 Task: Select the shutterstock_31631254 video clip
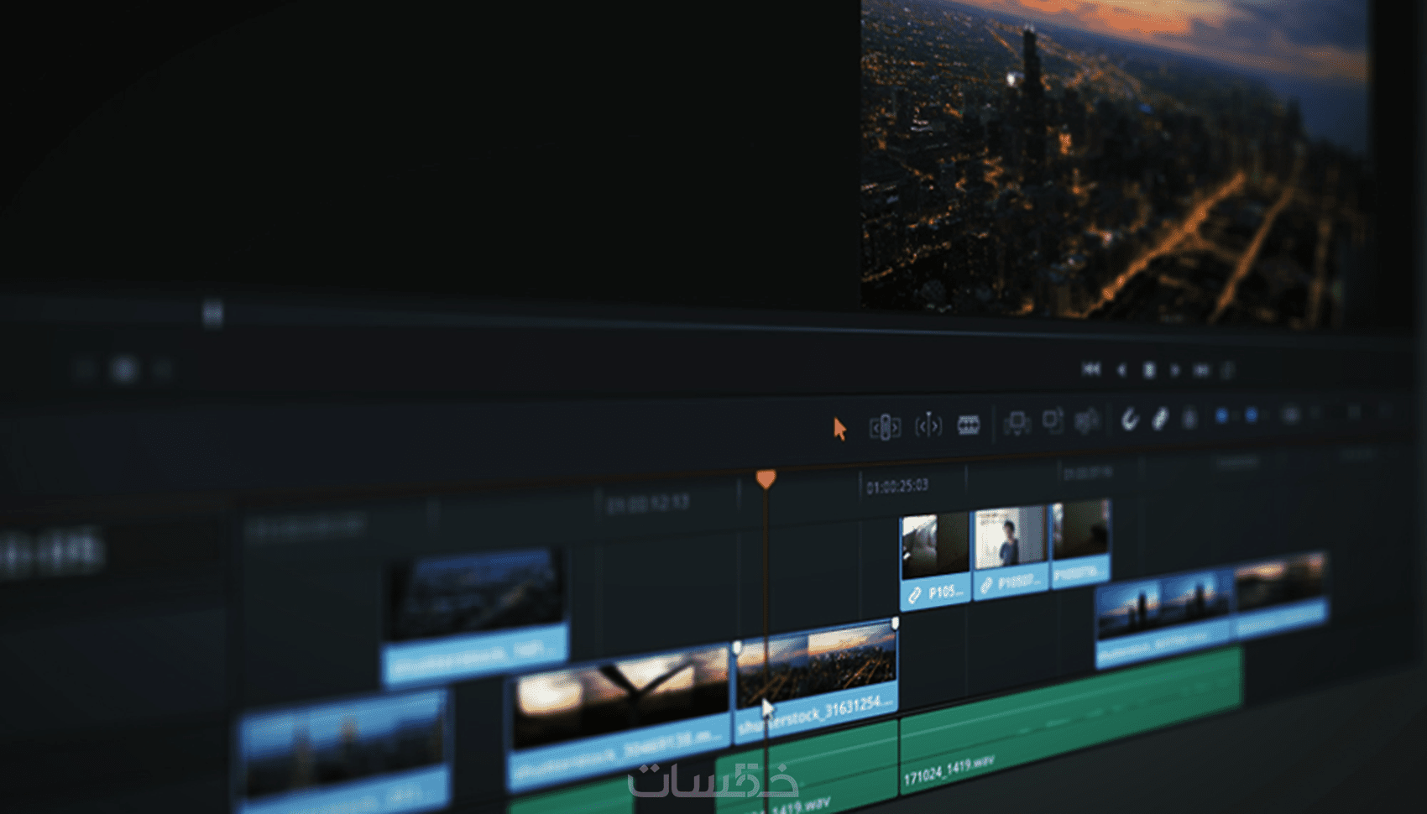817,681
